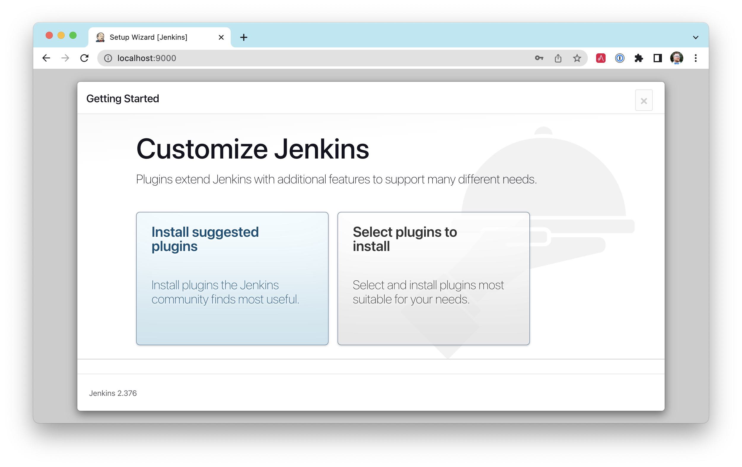Open saved passwords key icon
This screenshot has width=742, height=467.
click(x=539, y=58)
